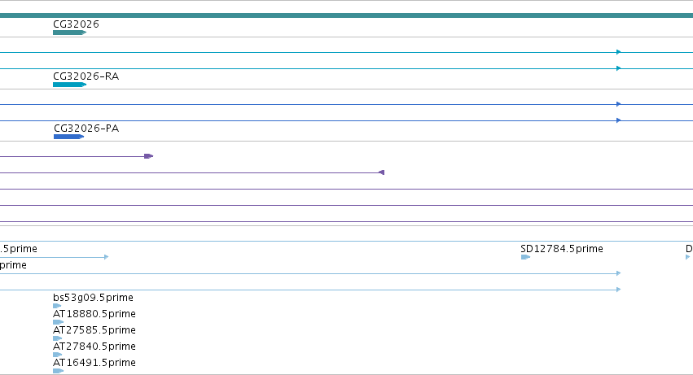
Task: Open the CG32026-RA transcript label
Action: click(x=86, y=76)
